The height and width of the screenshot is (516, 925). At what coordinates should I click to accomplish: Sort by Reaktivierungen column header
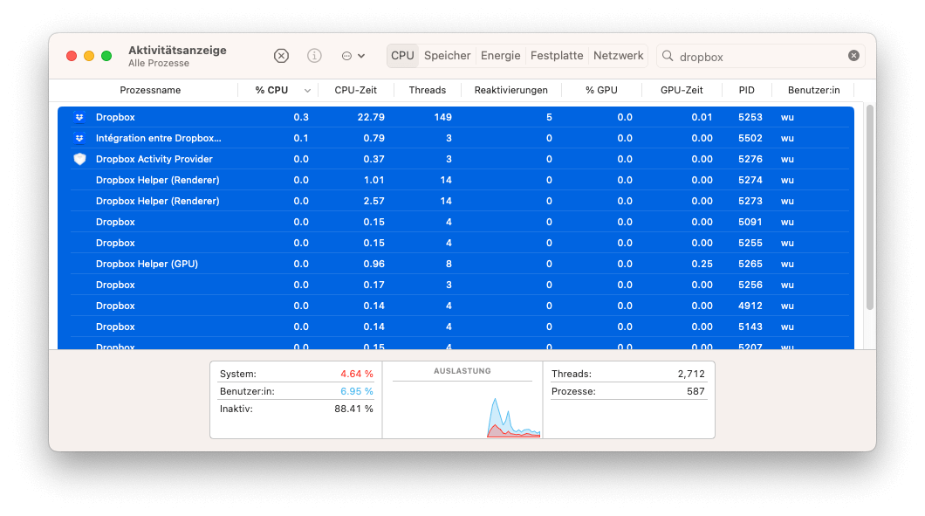click(x=510, y=90)
